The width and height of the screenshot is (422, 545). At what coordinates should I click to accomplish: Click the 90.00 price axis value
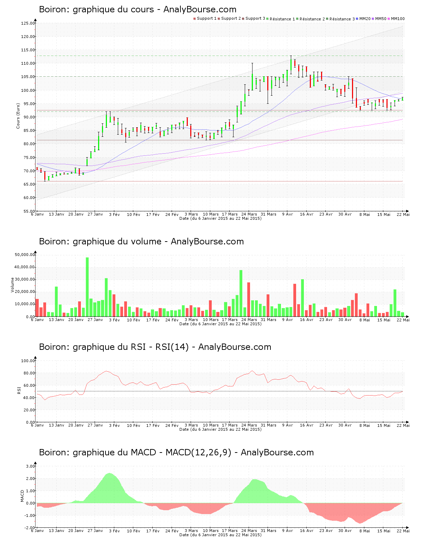click(29, 117)
